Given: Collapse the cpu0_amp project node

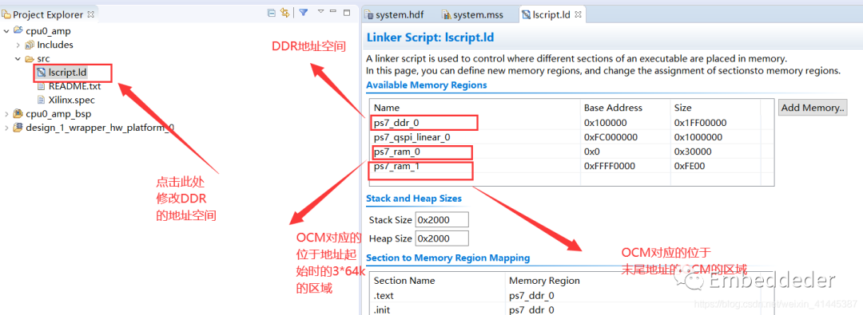Looking at the screenshot, I should [x=6, y=31].
